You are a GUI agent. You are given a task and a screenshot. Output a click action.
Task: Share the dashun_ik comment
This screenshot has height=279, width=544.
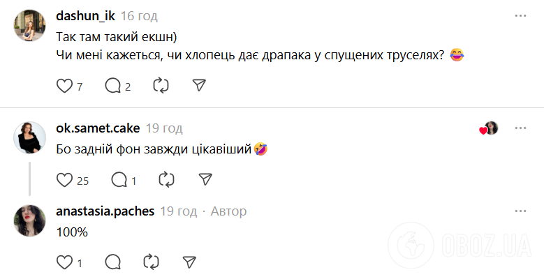(199, 86)
